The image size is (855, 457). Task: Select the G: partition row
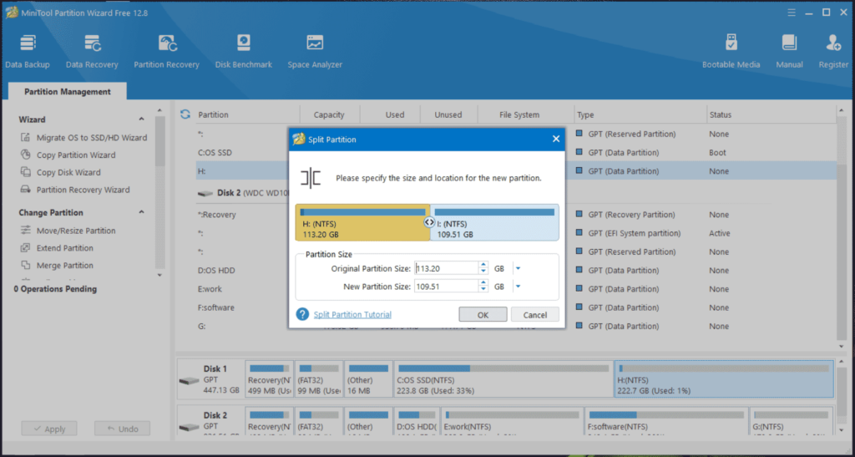point(515,326)
